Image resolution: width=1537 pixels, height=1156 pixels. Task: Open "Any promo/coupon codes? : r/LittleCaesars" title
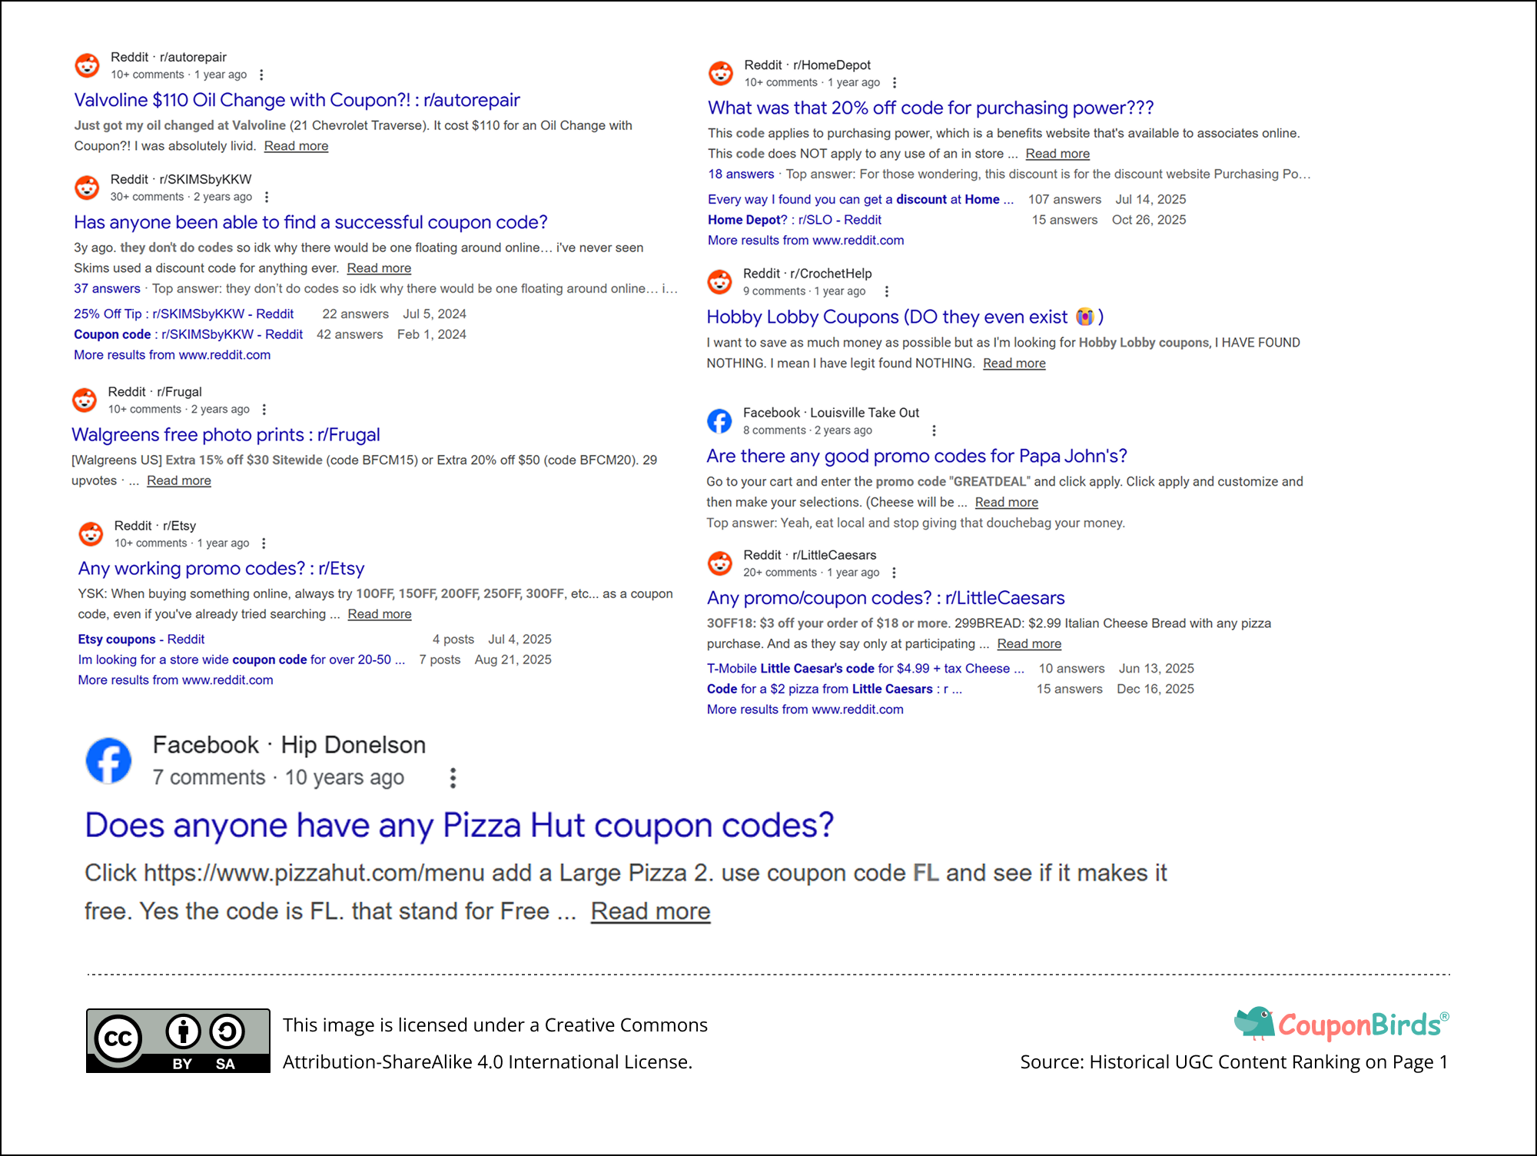[x=885, y=597]
